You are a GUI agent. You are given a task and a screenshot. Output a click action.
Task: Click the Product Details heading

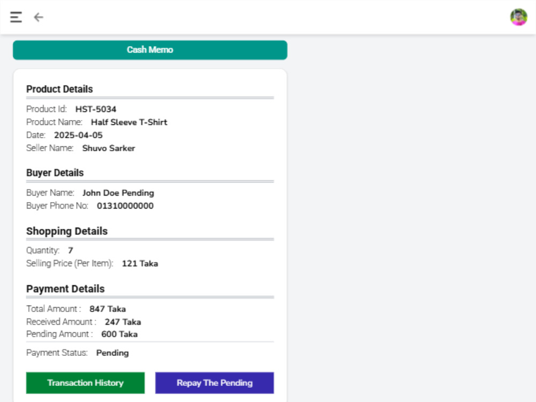tap(59, 89)
